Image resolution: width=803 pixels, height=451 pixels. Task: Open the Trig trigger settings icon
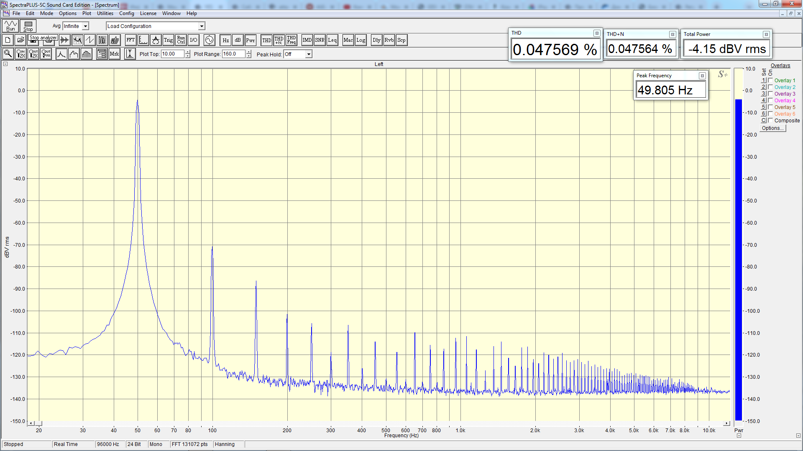tap(168, 41)
